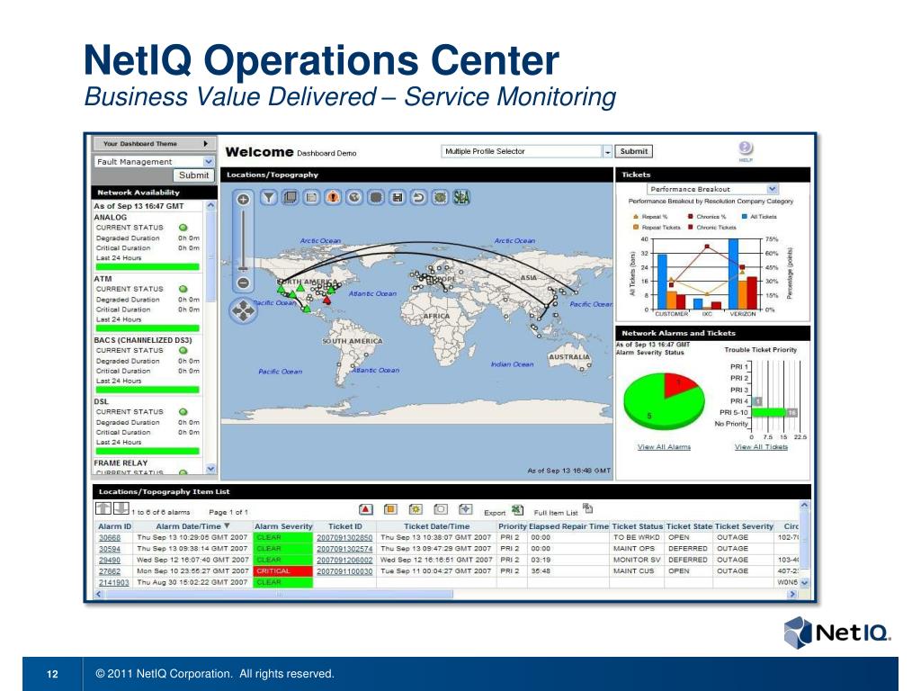This screenshot has height=691, width=921.
Task: Click the orange square item list icon
Action: [x=390, y=510]
